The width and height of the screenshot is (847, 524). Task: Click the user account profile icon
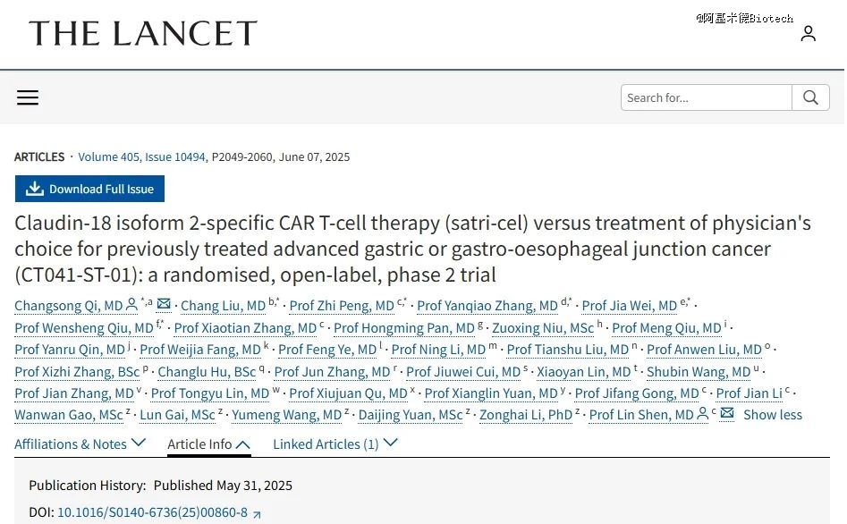pos(808,33)
